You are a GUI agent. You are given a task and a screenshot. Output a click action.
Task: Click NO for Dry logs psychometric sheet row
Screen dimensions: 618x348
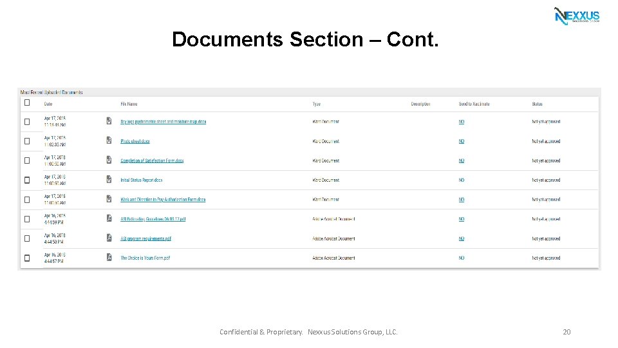pyautogui.click(x=462, y=122)
